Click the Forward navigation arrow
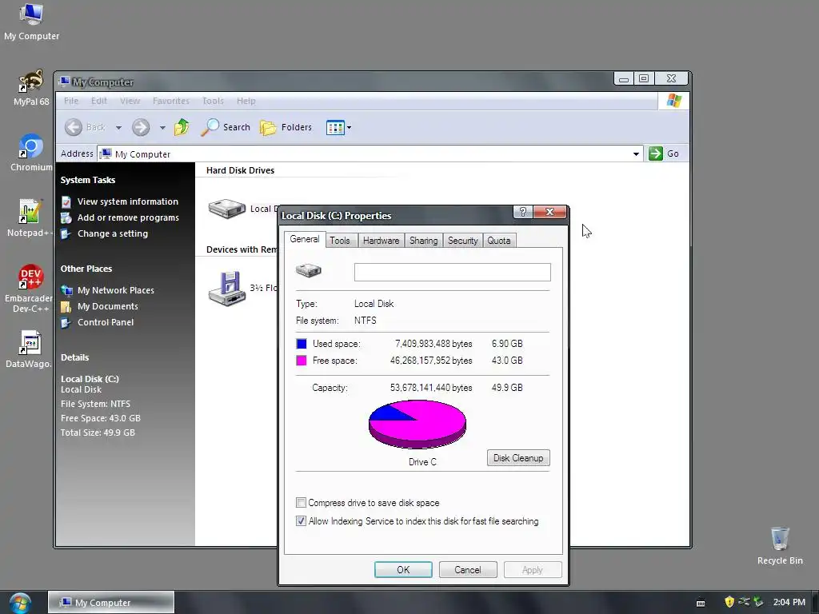 (141, 127)
